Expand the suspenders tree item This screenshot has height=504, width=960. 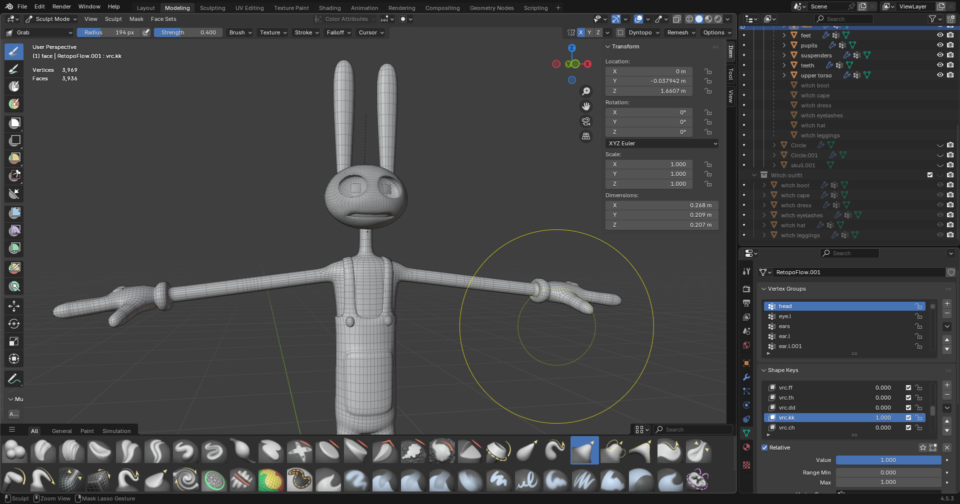coord(784,55)
